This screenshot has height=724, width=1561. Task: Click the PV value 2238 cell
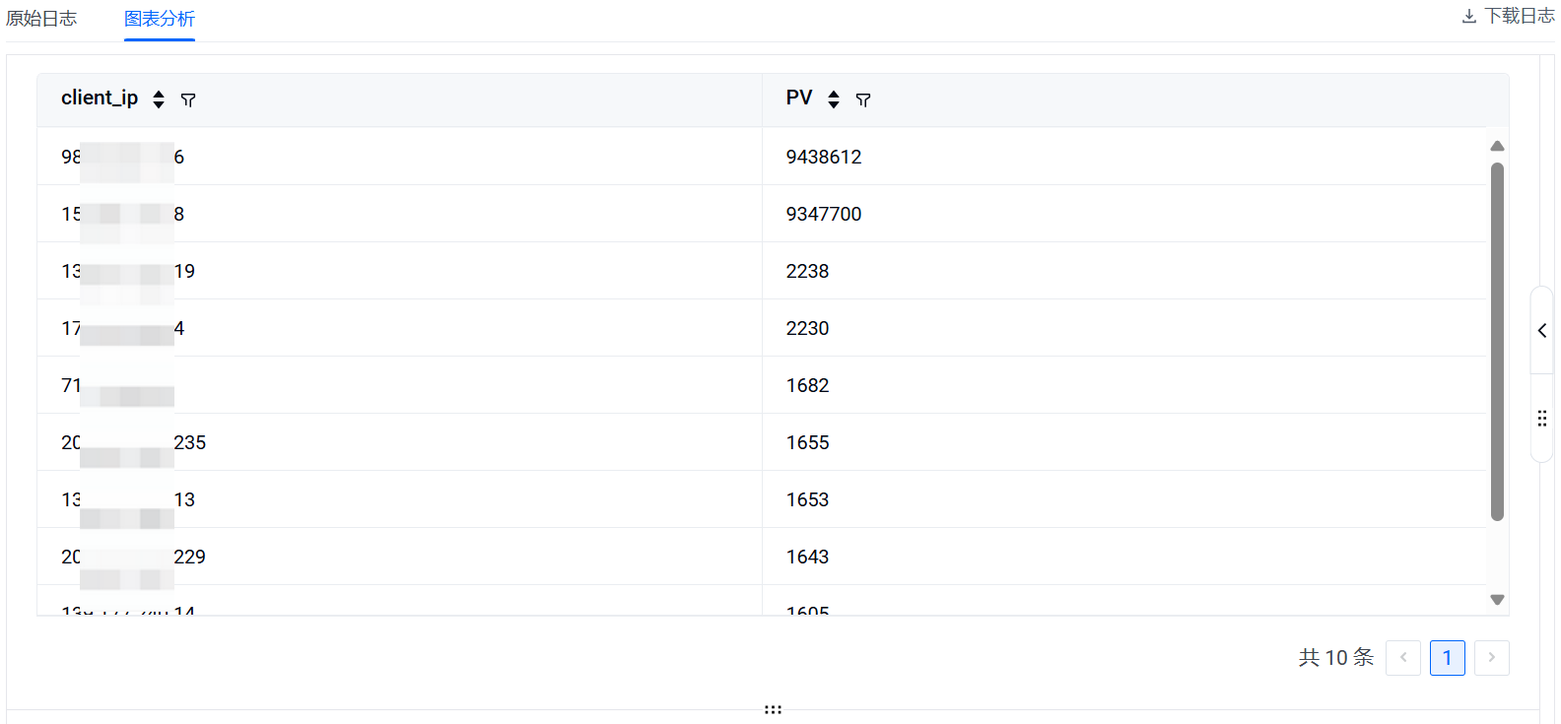[x=807, y=271]
